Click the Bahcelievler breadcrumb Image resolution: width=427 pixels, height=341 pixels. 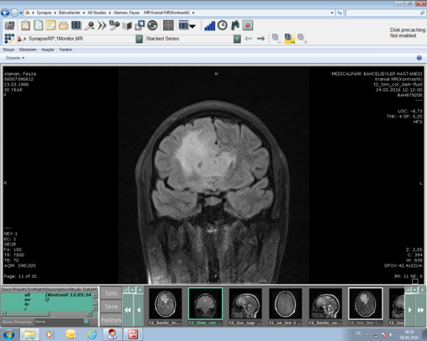pyautogui.click(x=69, y=13)
